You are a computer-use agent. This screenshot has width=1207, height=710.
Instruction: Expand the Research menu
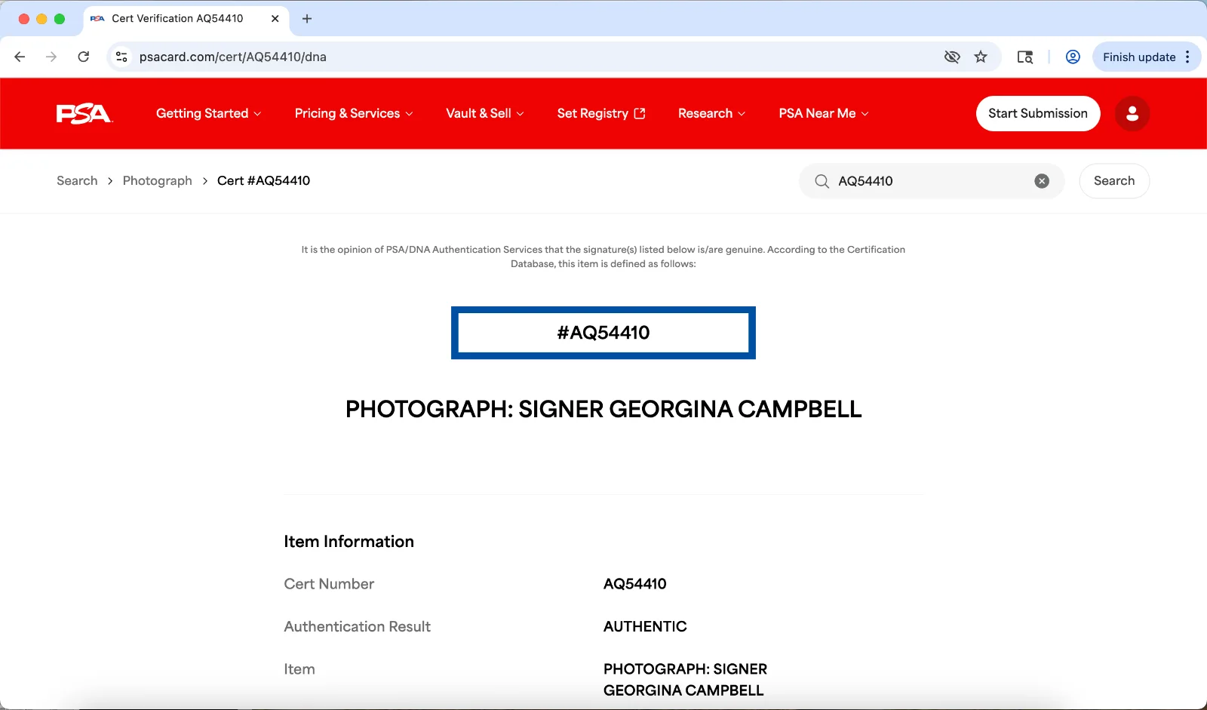pyautogui.click(x=711, y=113)
